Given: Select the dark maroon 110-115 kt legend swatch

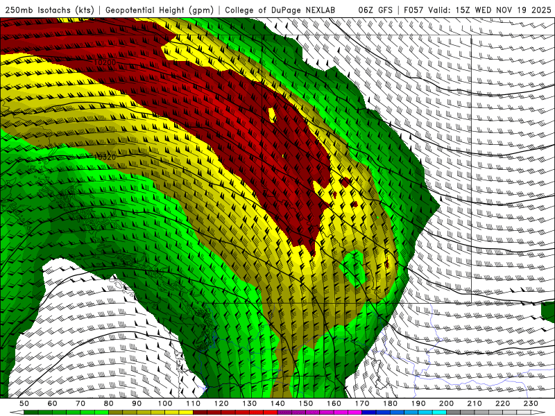Looking at the screenshot, I should click(x=200, y=412).
